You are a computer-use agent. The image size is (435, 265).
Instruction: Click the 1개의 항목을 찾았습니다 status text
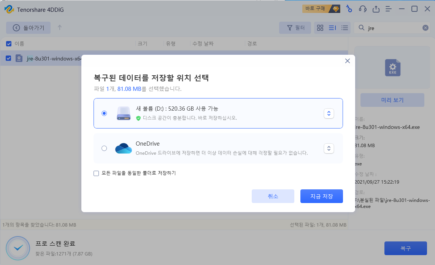point(39,225)
